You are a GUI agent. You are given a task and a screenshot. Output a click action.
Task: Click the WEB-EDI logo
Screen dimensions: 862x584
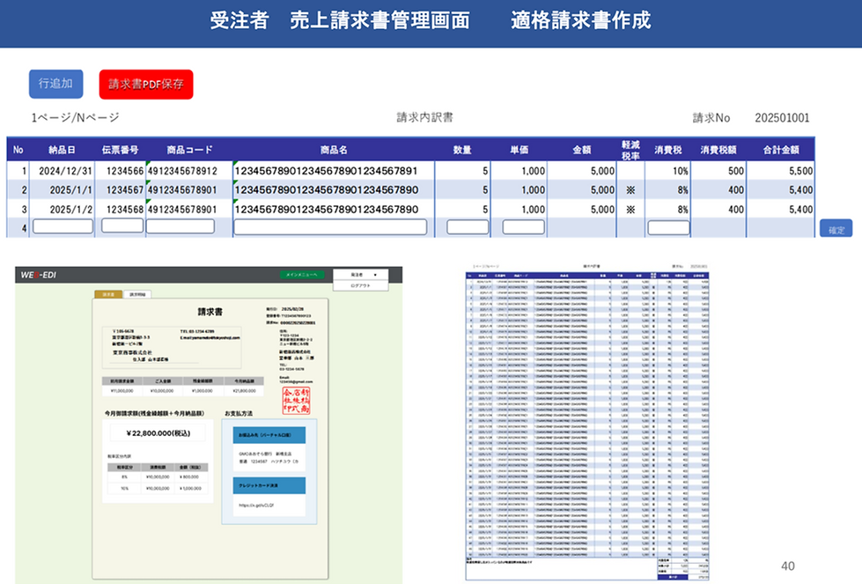coord(39,275)
